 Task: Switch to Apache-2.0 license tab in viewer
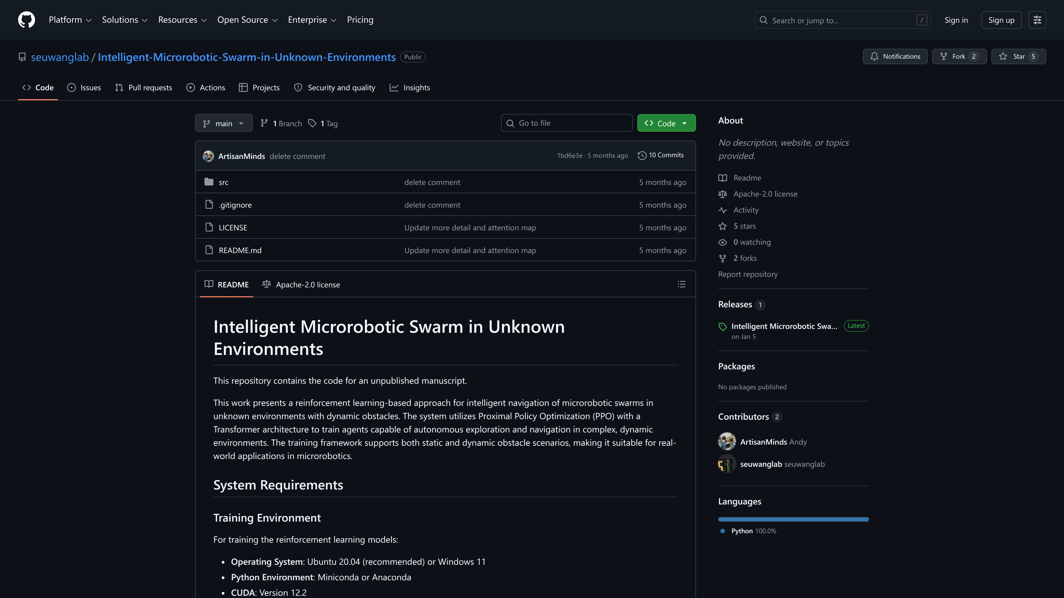click(x=301, y=284)
